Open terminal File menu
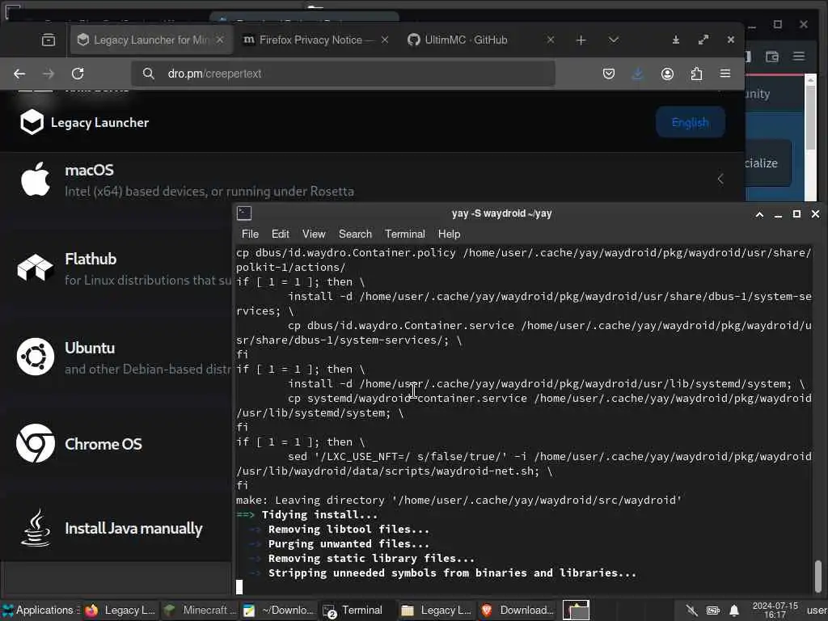The height and width of the screenshot is (621, 828). tap(250, 234)
